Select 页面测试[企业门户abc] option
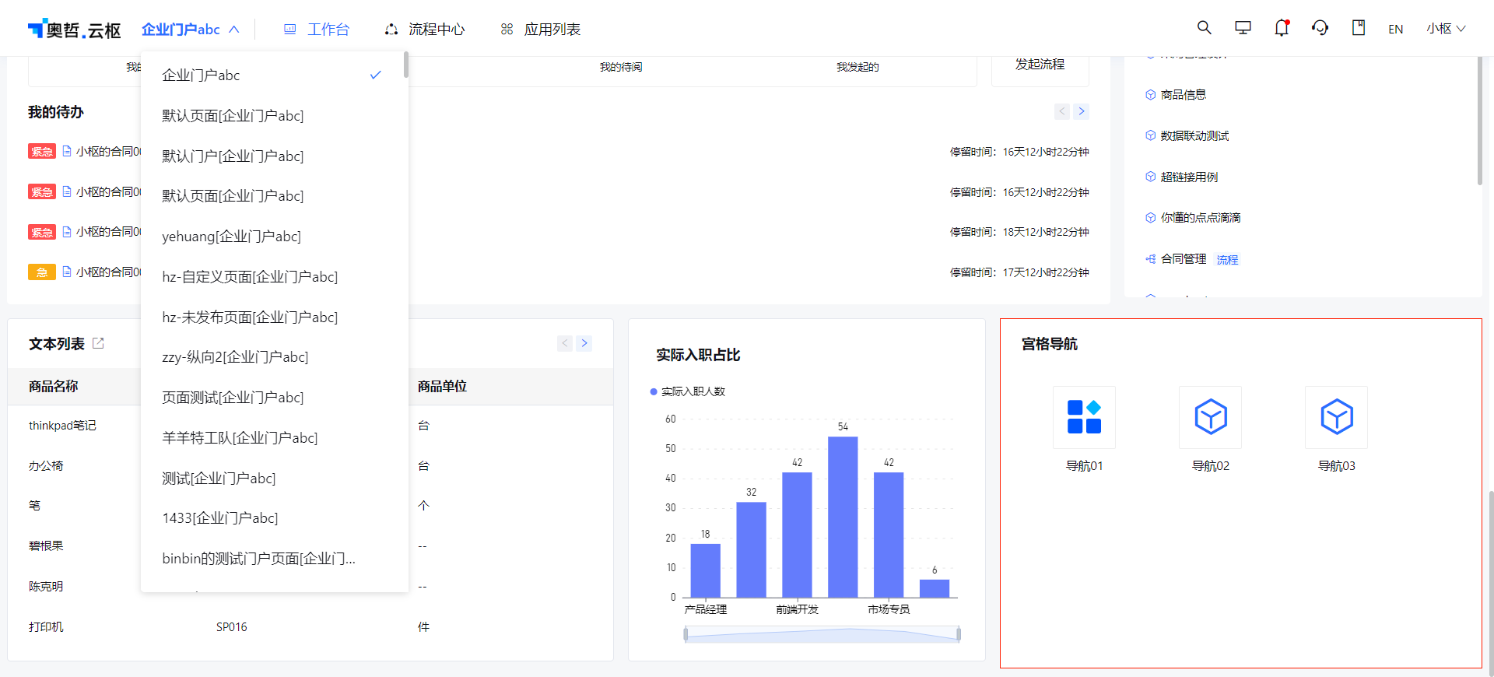1494x677 pixels. point(274,398)
